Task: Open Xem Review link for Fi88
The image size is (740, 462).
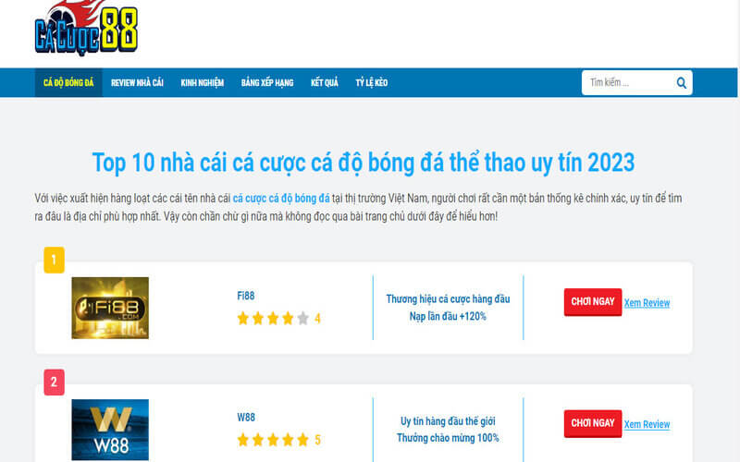Action: click(x=647, y=303)
